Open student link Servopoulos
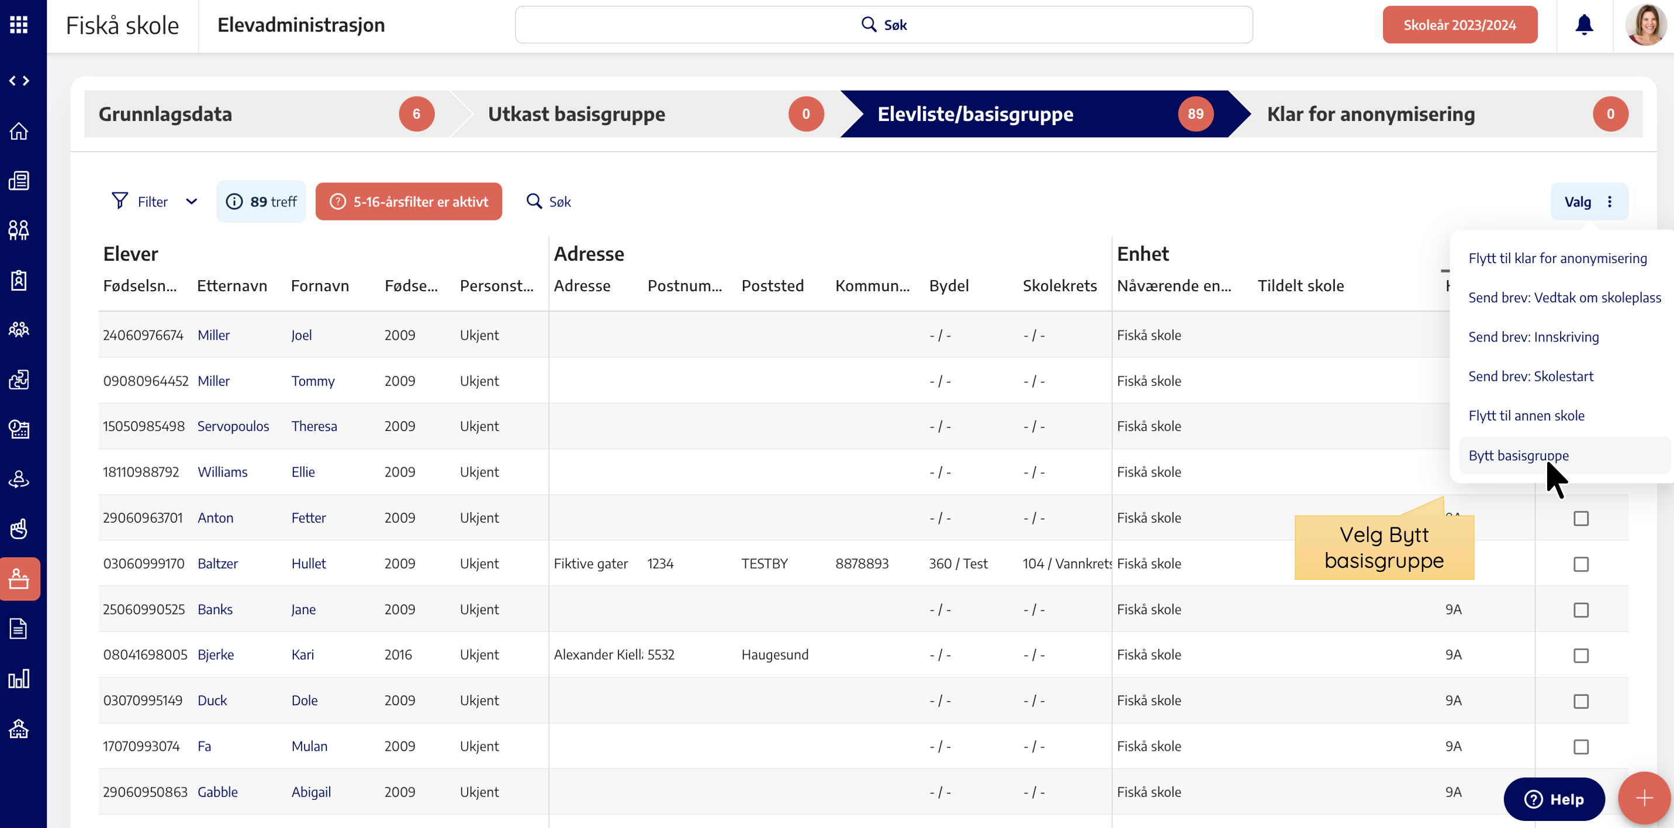 [233, 426]
